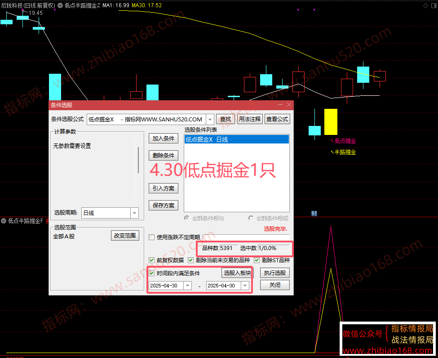Click the MA1: 16.99 label
Screen dimensions: 438x358
[116, 5]
